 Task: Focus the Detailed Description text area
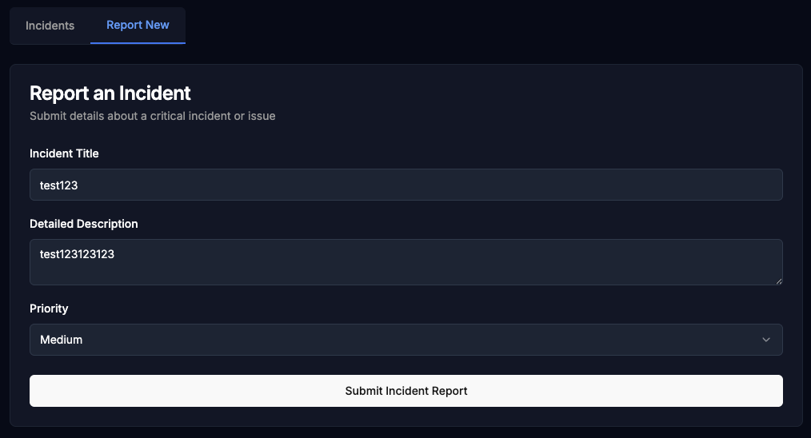click(406, 262)
